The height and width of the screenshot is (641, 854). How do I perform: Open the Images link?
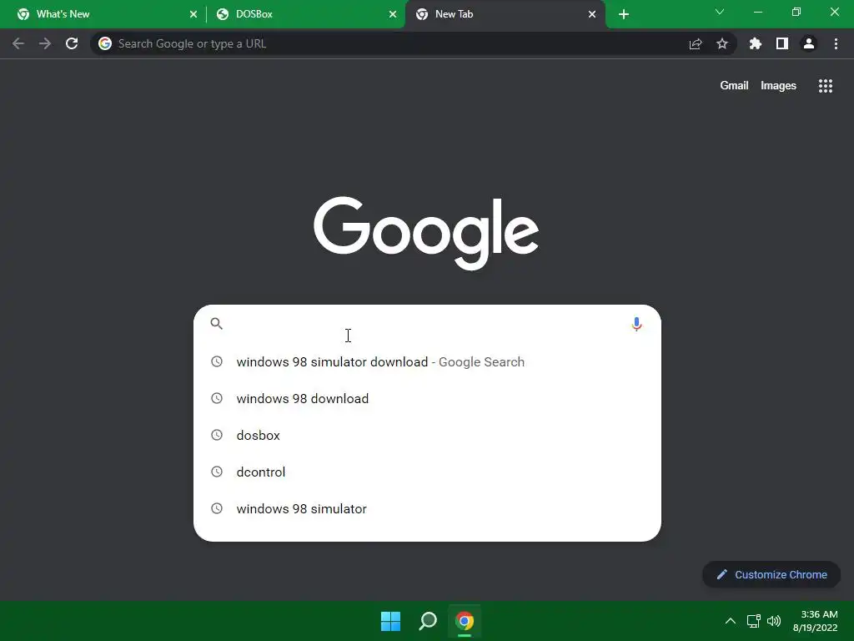tap(778, 86)
